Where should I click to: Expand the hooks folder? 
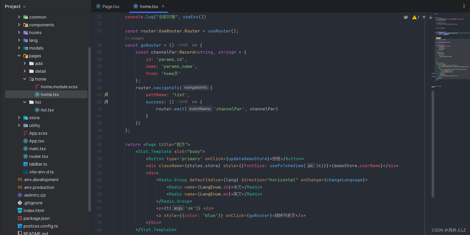19,33
